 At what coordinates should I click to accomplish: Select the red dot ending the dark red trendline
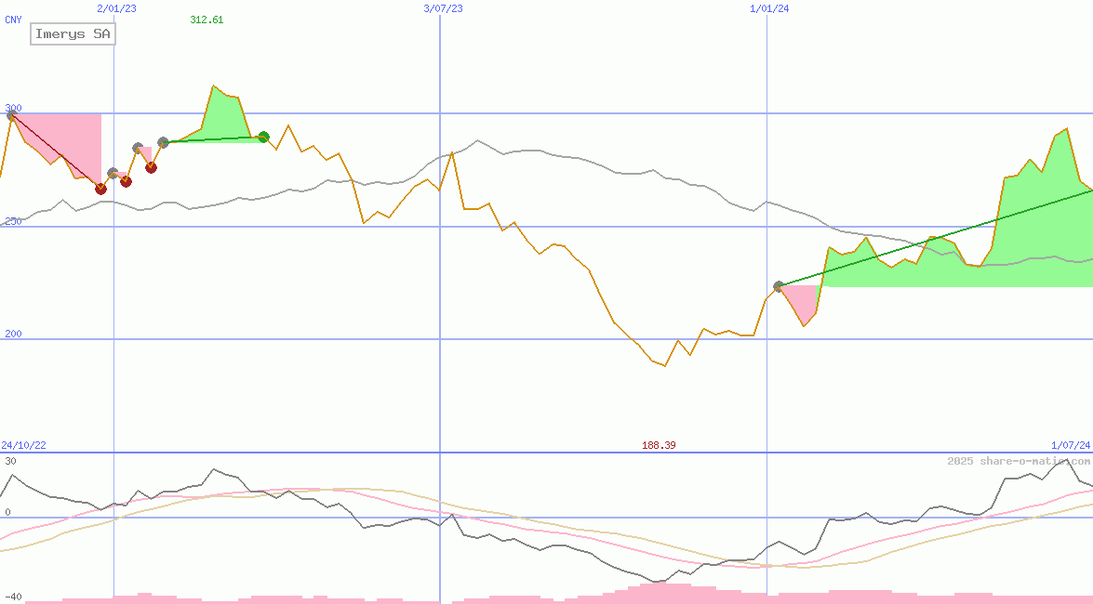coord(100,189)
